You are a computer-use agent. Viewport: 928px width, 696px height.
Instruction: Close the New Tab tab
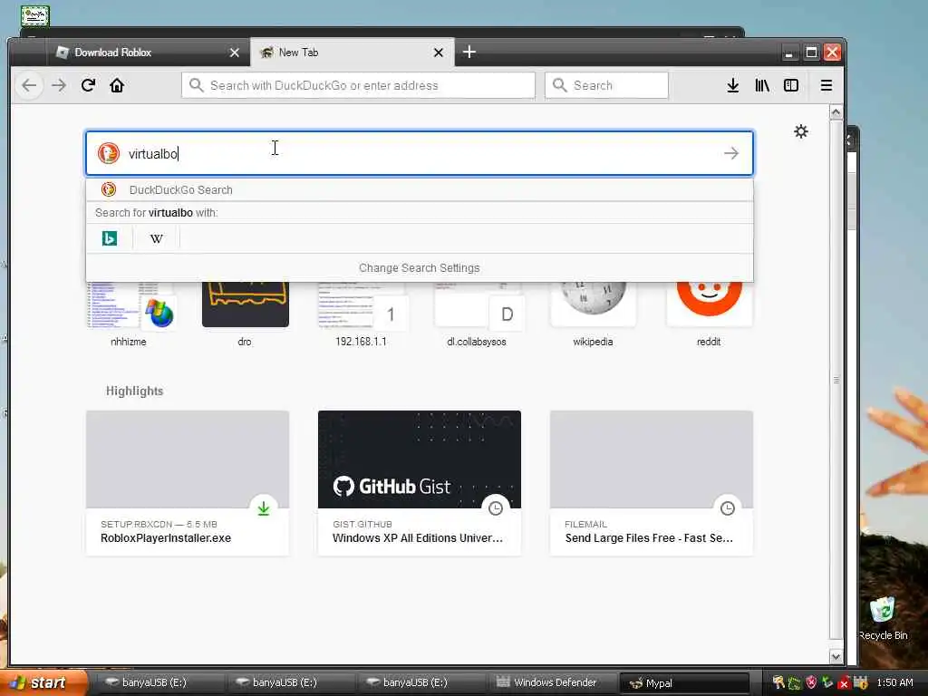(439, 53)
